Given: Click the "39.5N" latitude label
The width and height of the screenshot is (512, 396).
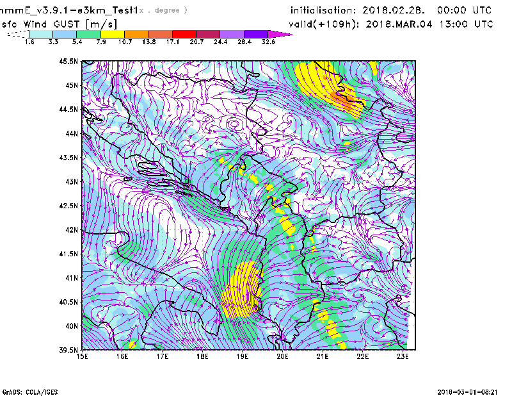Looking at the screenshot, I should [x=68, y=351].
